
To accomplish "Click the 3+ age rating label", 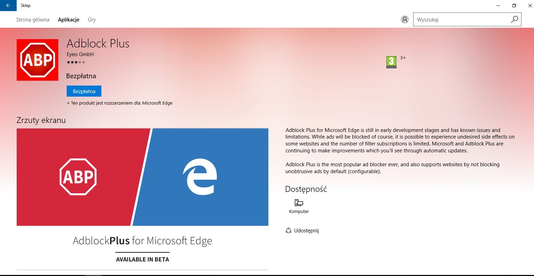I will 403,58.
